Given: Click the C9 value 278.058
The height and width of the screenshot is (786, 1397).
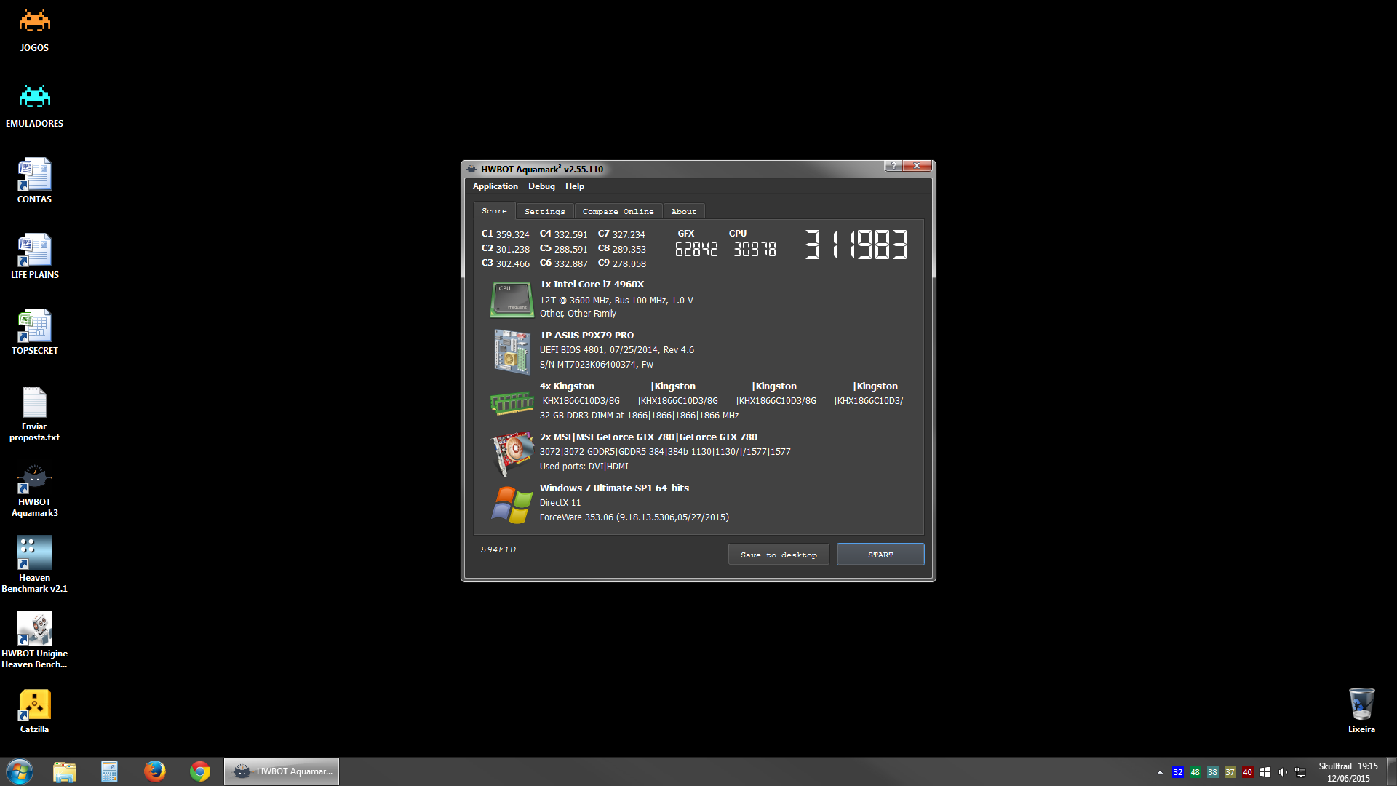Looking at the screenshot, I should click(x=629, y=263).
